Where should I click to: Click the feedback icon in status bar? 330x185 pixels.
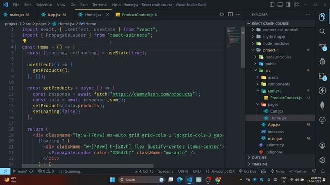[314, 171]
